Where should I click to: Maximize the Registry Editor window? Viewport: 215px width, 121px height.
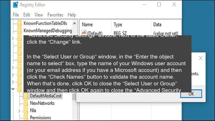pos(159,4)
